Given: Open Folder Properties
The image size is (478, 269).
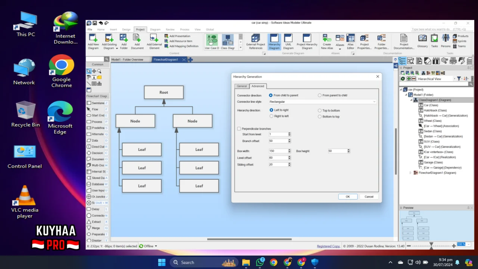Looking at the screenshot, I should pyautogui.click(x=381, y=41).
